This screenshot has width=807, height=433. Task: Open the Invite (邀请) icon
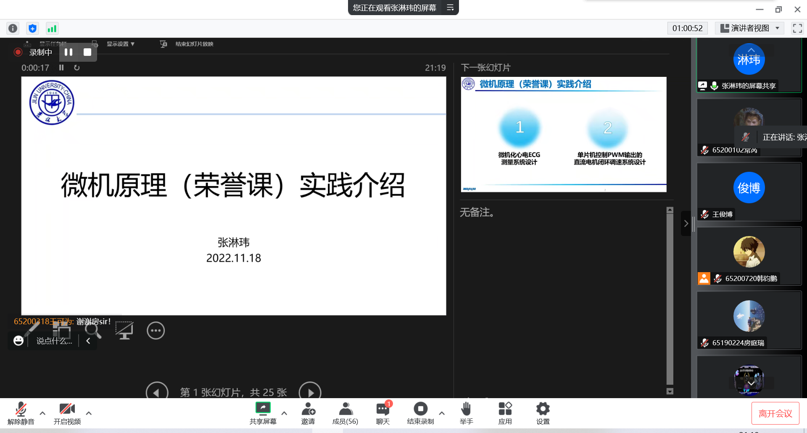pos(308,413)
